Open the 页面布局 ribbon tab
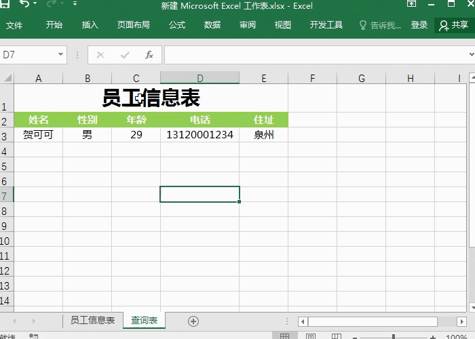Viewport: 475px width, 339px height. [134, 25]
